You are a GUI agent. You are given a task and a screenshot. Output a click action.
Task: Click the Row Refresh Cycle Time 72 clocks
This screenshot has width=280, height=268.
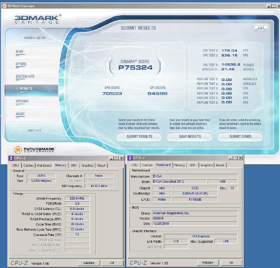[77, 229]
